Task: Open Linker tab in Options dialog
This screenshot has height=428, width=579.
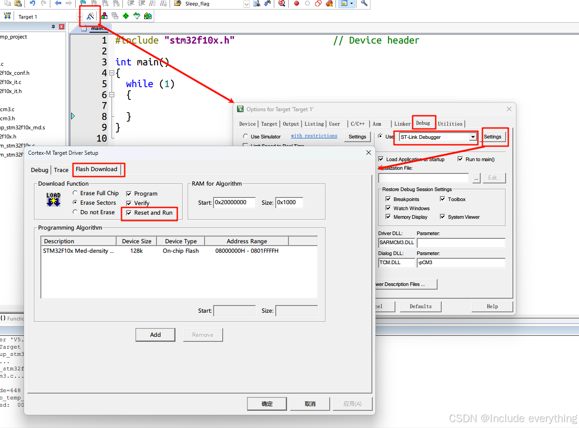Action: click(402, 124)
